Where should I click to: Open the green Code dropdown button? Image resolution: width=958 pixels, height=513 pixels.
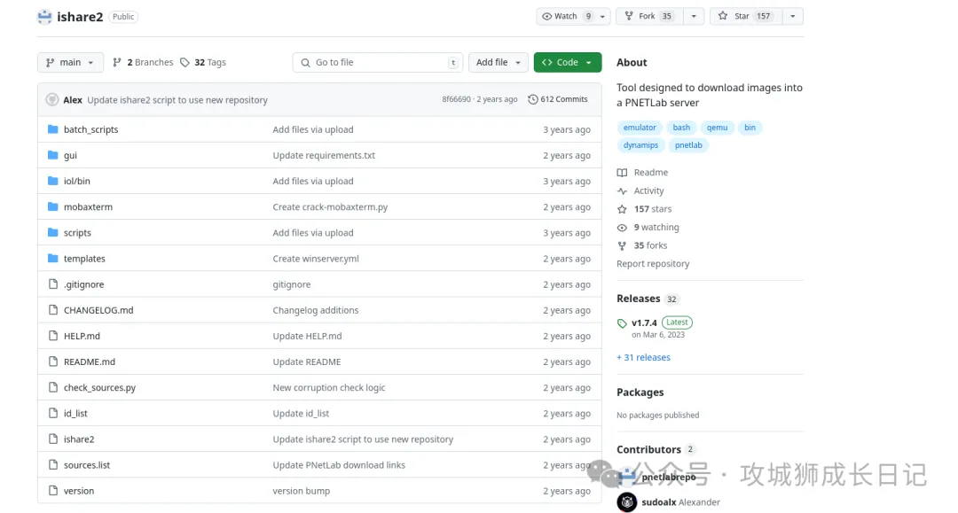567,63
